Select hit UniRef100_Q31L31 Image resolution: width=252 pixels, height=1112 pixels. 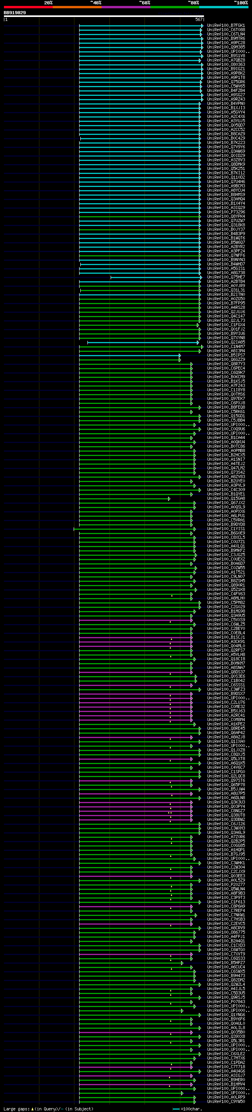pos(226,290)
